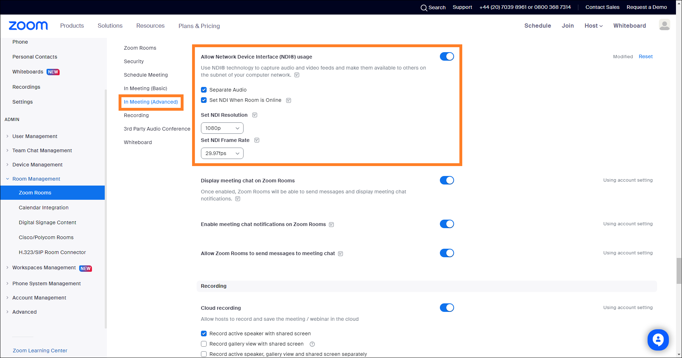The height and width of the screenshot is (358, 682).
Task: Click info icon next to Set NDI Frame Rate
Action: (257, 140)
